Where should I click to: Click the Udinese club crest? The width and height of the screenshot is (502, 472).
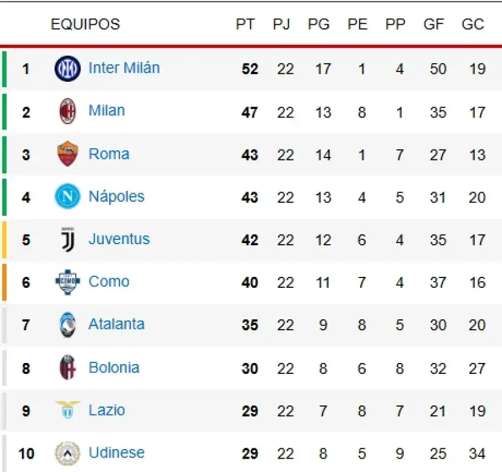point(67,453)
